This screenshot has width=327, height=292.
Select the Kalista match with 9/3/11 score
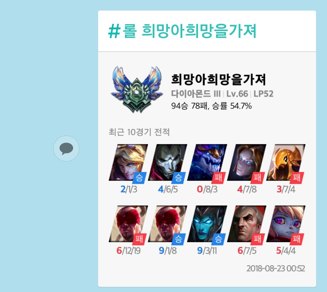pyautogui.click(x=207, y=224)
